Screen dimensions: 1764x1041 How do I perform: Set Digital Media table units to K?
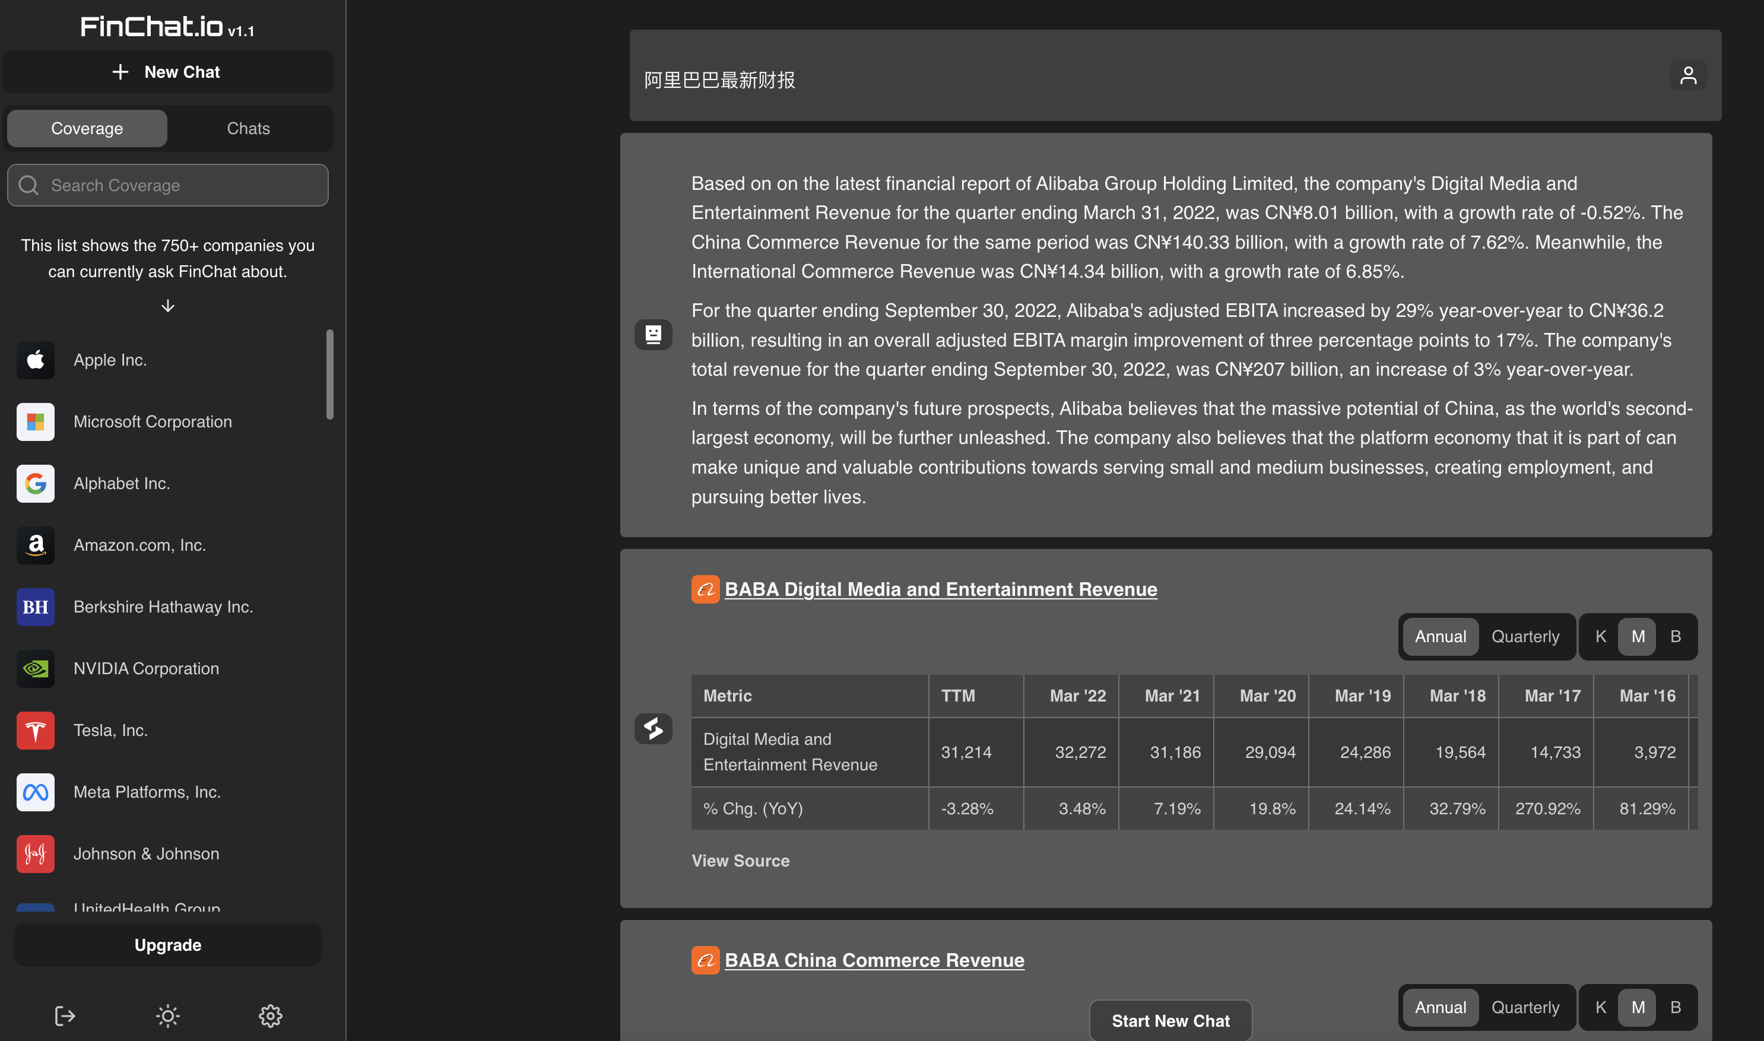click(1601, 637)
